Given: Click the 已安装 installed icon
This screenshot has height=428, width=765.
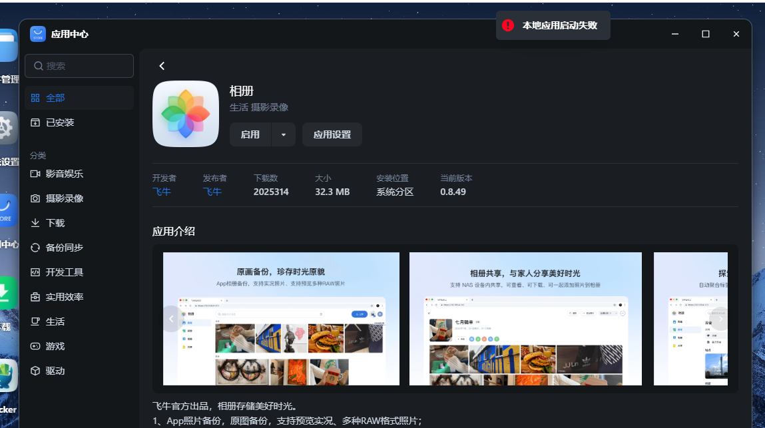Looking at the screenshot, I should click(35, 122).
